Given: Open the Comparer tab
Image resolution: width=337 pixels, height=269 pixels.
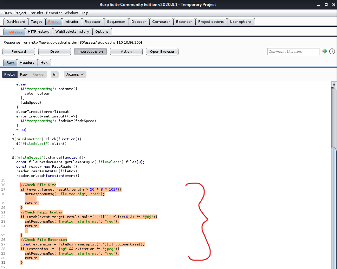Looking at the screenshot, I should click(x=161, y=22).
